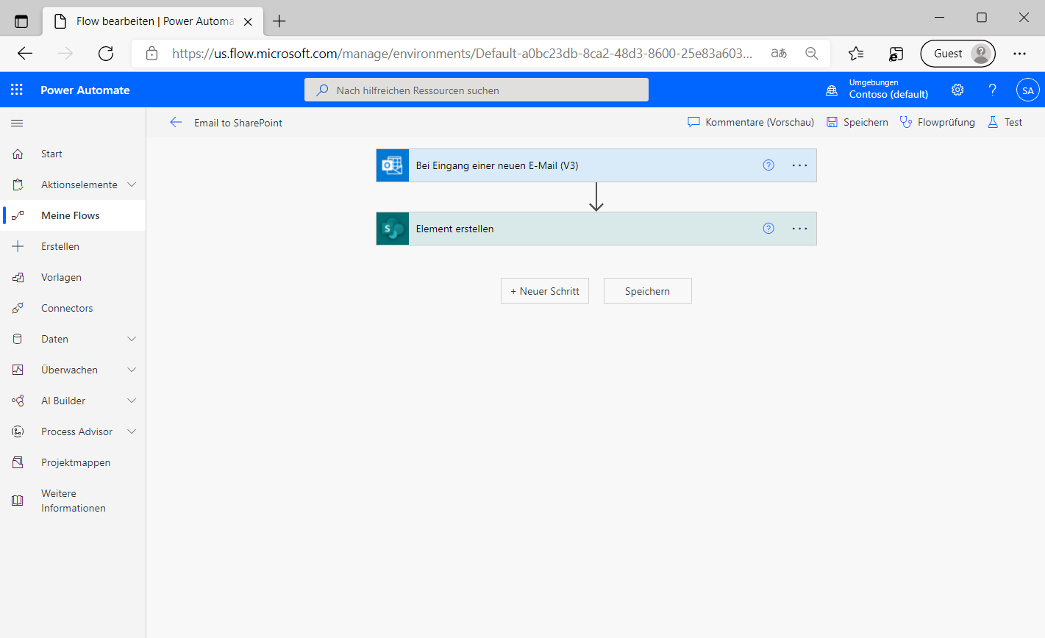Run the Flowprüfung checker
The image size is (1045, 638).
[938, 123]
